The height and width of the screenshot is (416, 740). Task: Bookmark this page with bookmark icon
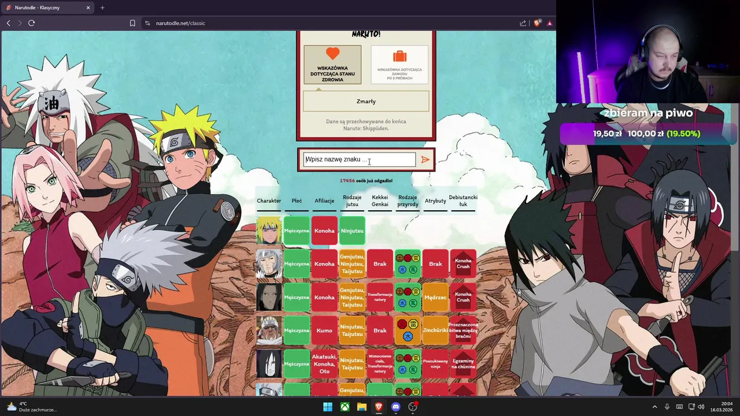(x=132, y=23)
